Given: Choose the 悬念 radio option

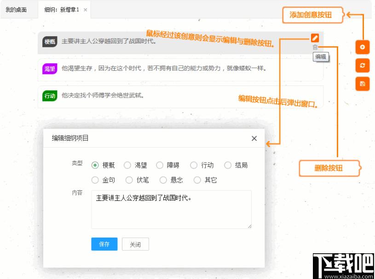Looking at the screenshot, I should (163, 180).
